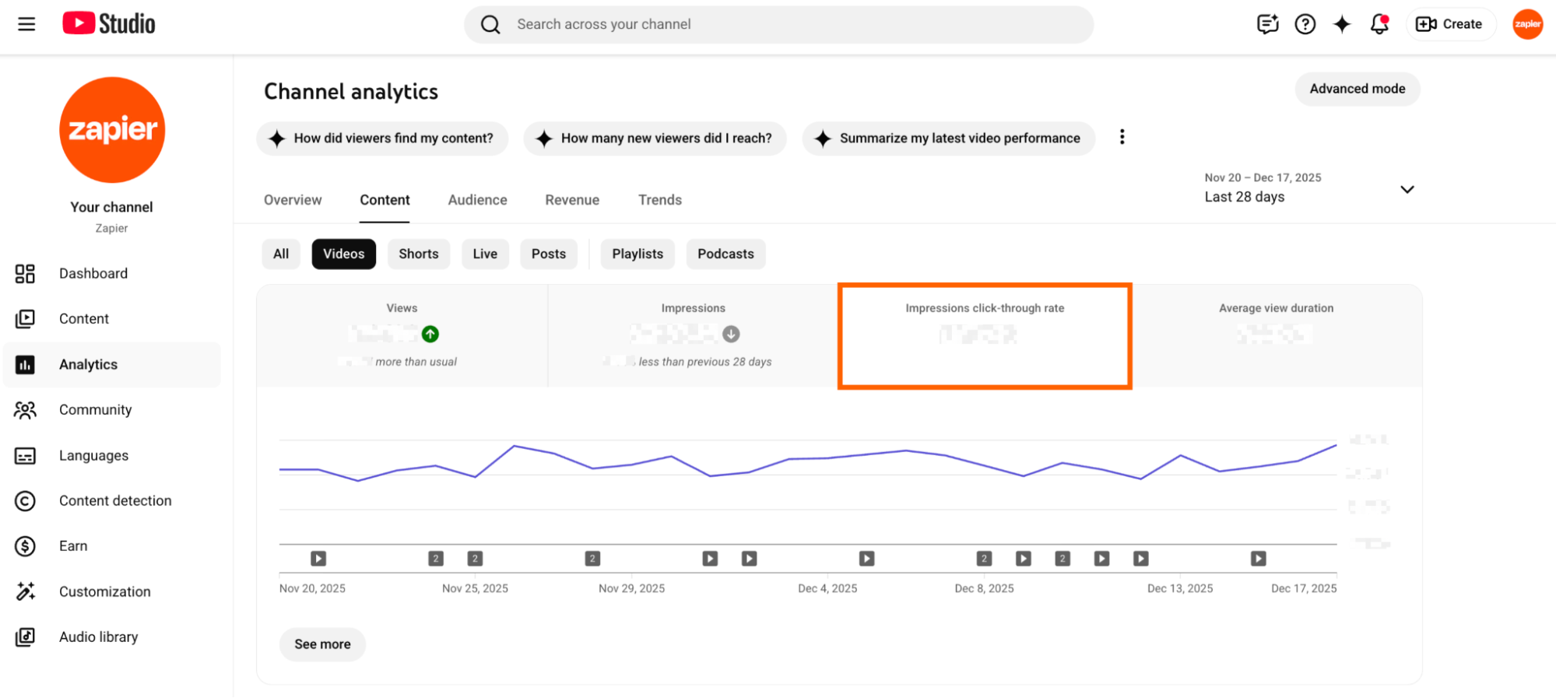Click the Content sidebar icon

pos(25,318)
